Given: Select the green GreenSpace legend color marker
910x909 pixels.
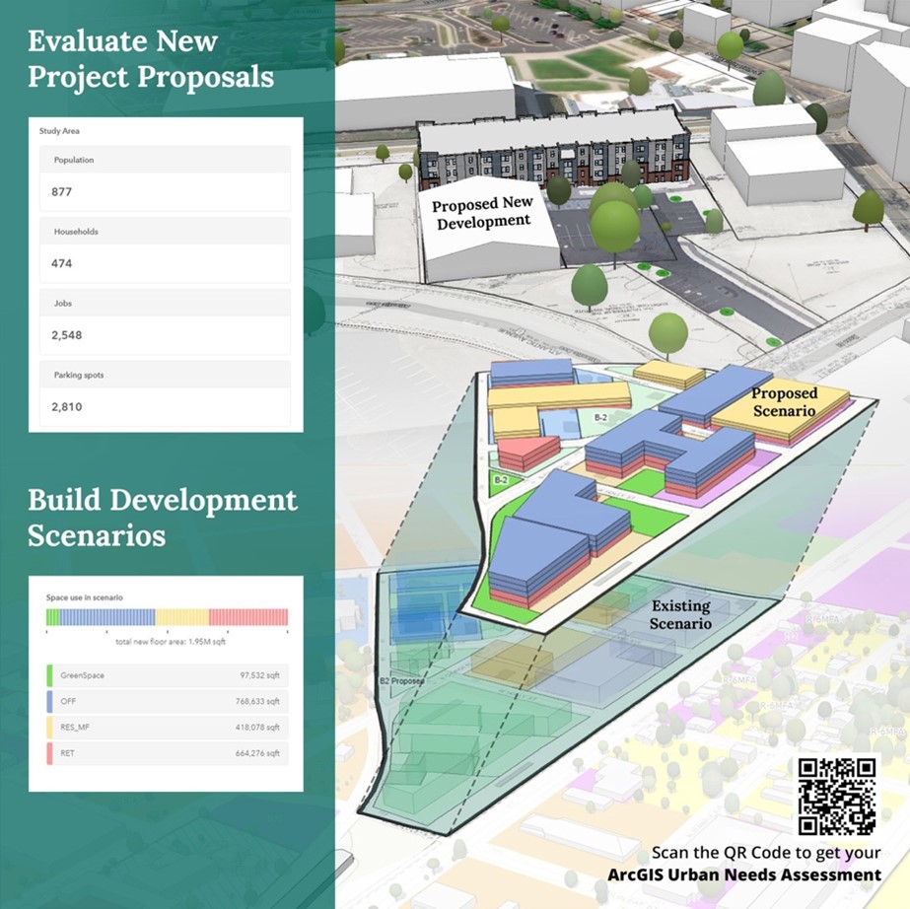Looking at the screenshot, I should tap(49, 675).
